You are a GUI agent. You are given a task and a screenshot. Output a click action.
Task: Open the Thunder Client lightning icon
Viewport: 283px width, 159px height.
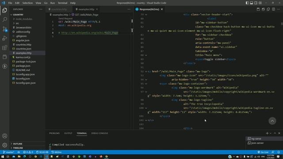(x=5, y=66)
